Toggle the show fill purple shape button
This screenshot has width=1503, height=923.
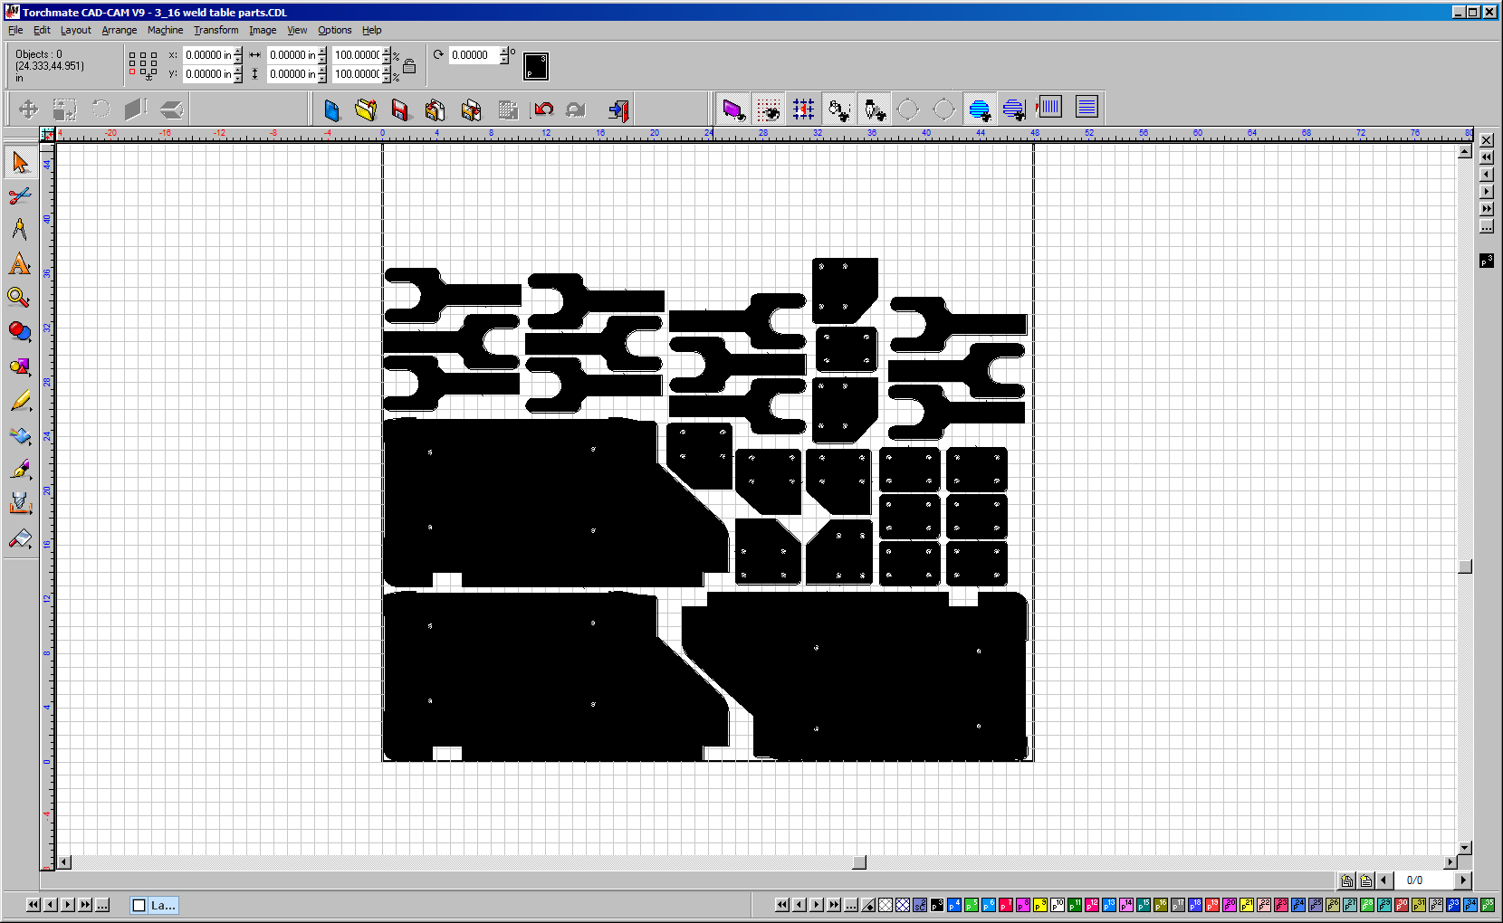(x=732, y=109)
